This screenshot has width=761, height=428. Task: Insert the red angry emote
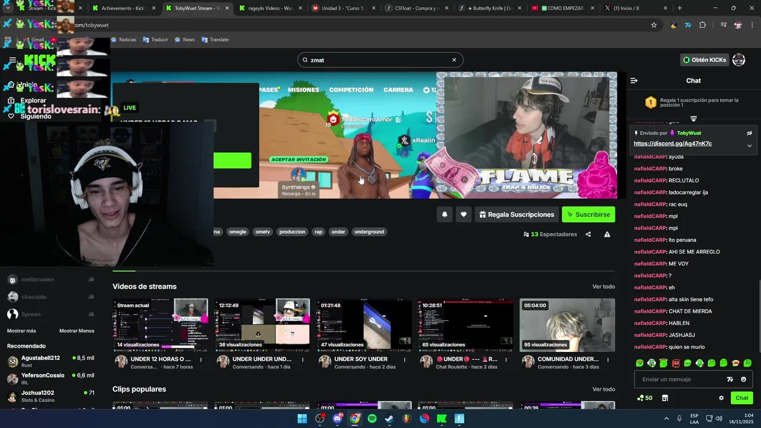(675, 363)
